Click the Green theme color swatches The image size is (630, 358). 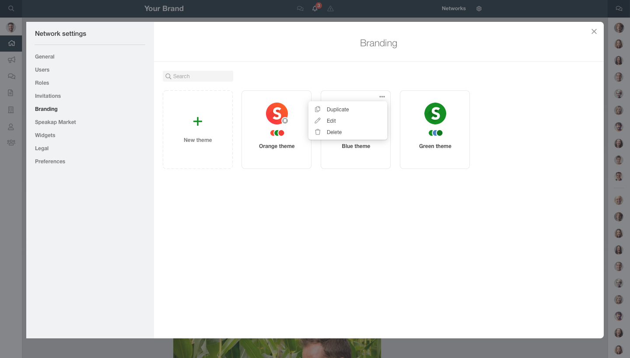pos(435,133)
